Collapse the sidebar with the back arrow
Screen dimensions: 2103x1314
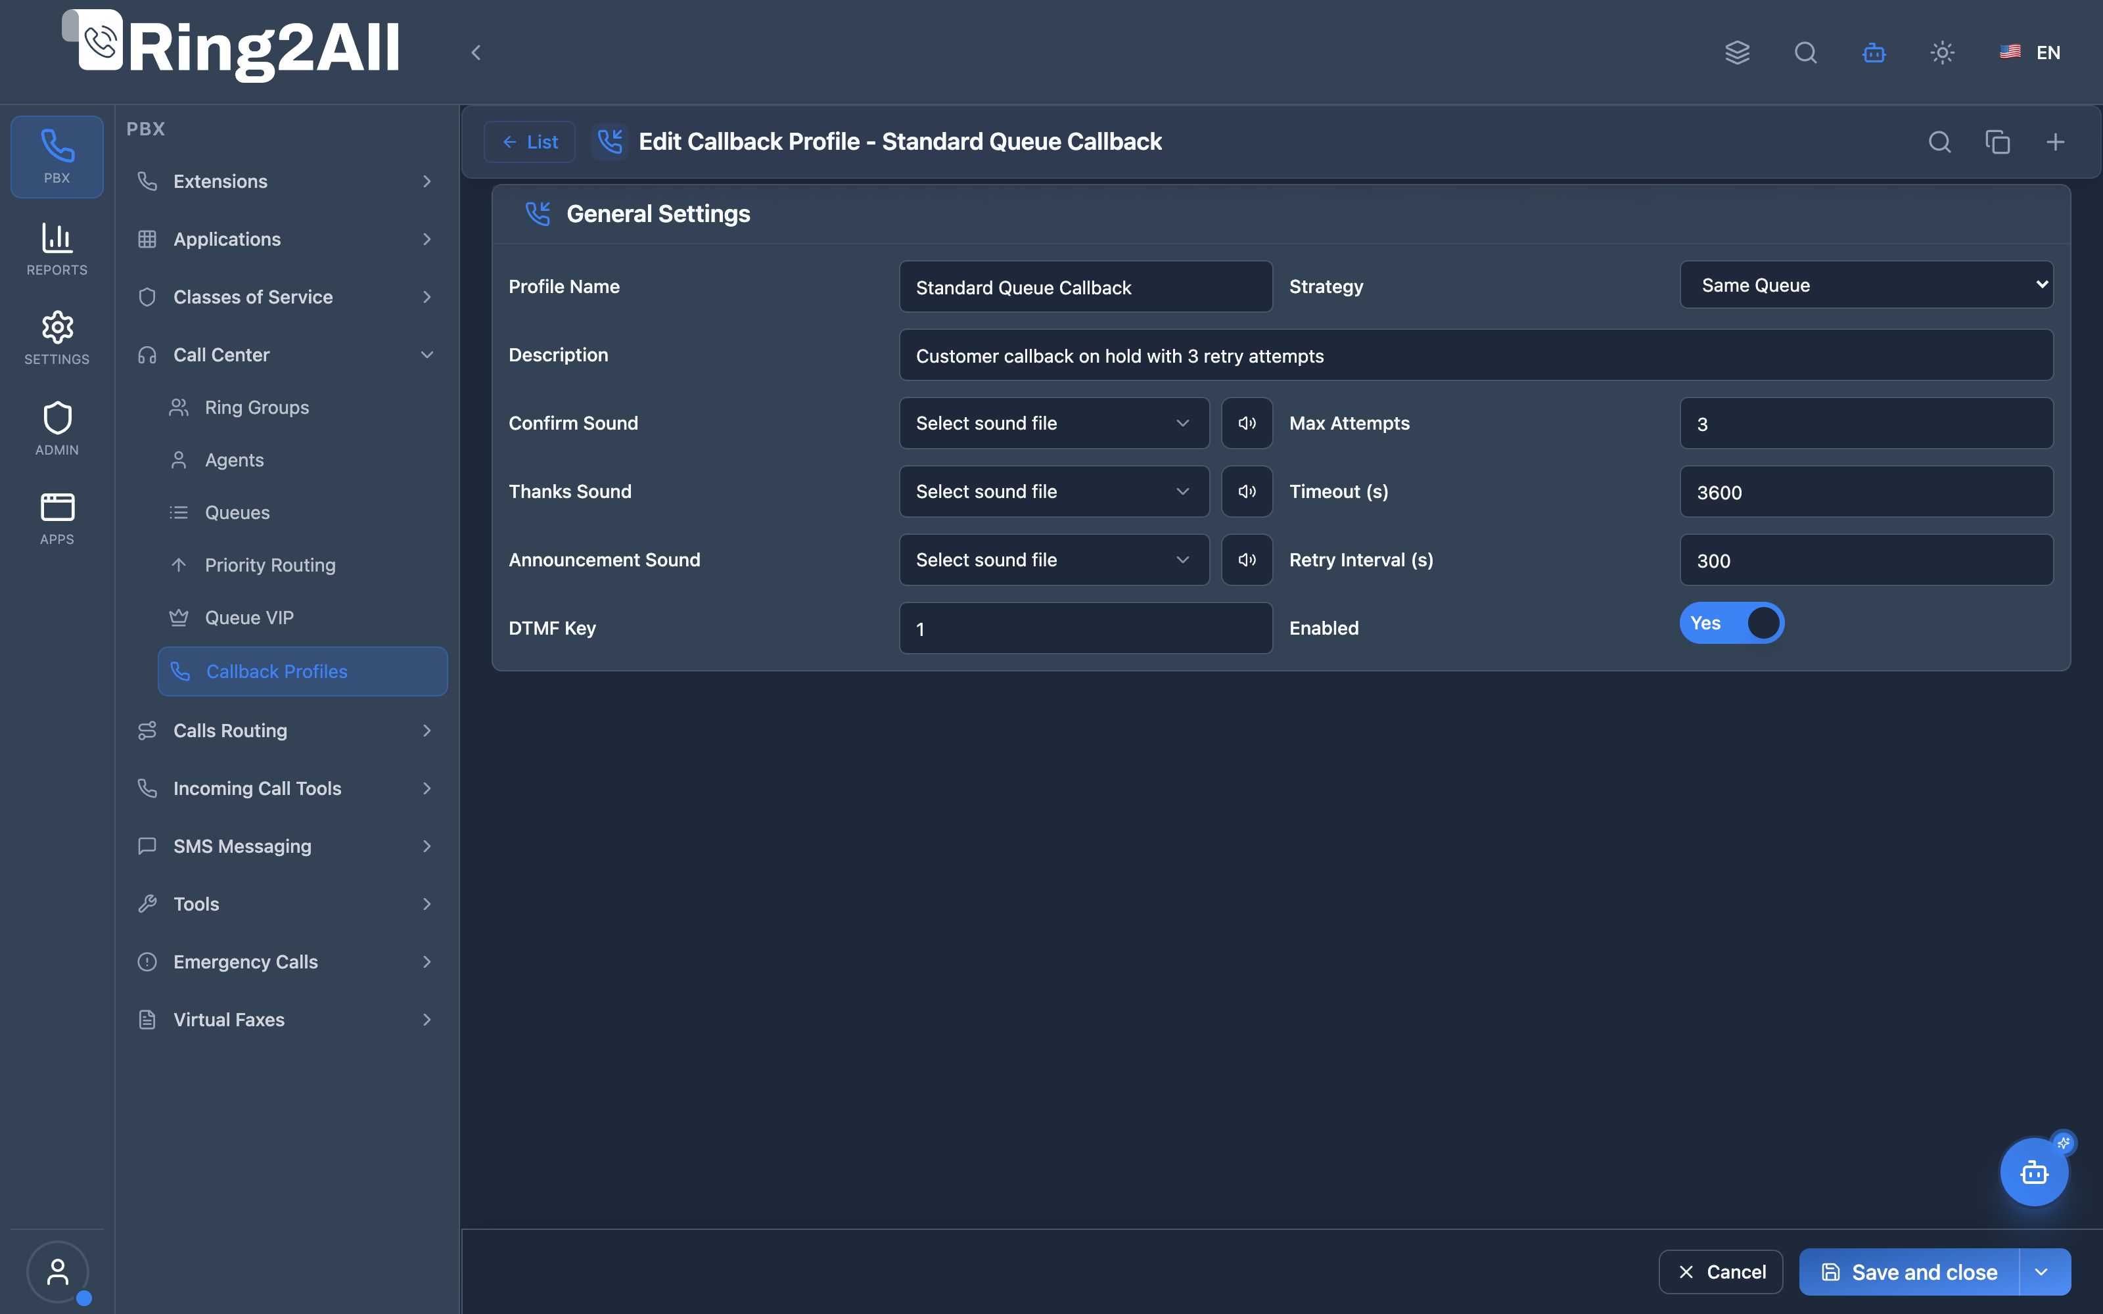pos(475,52)
